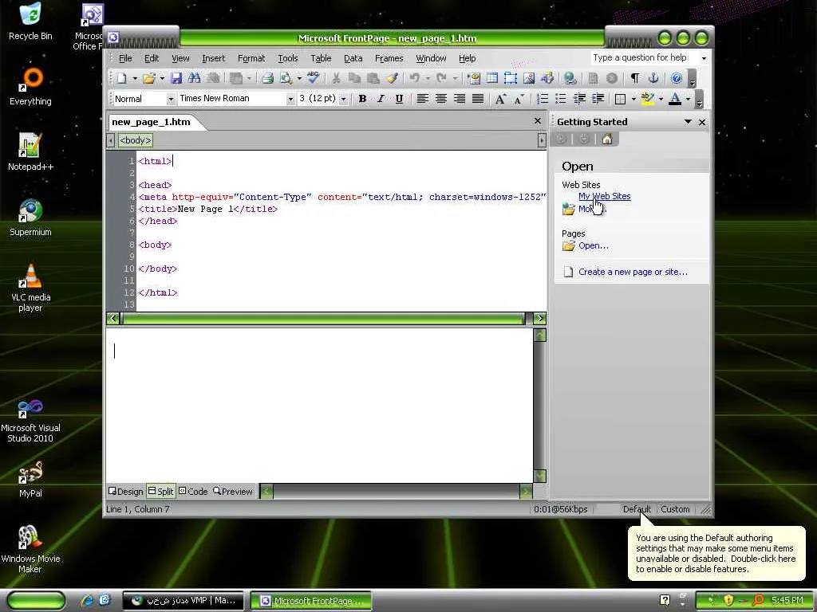The image size is (817, 612).
Task: Click the Decrease Indent icon
Action: (579, 99)
